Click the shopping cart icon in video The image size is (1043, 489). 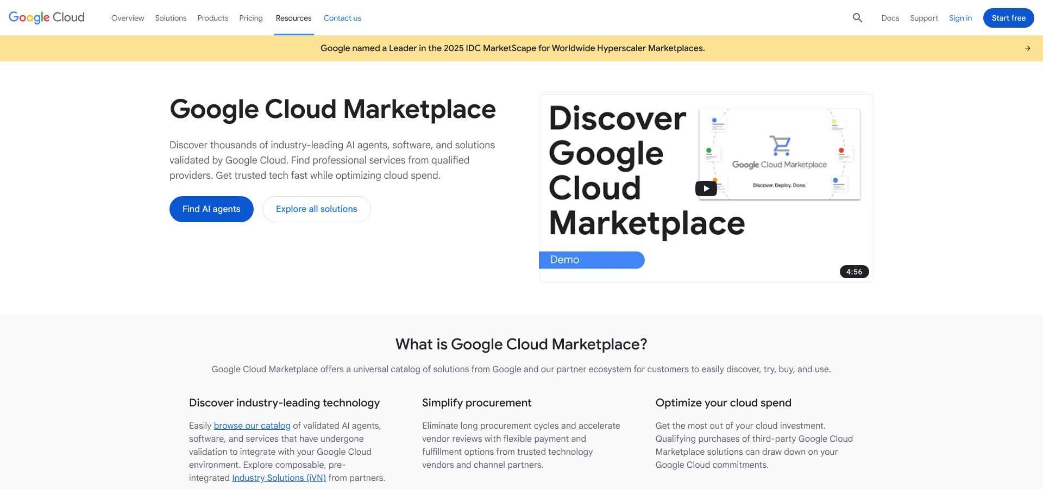pos(780,145)
